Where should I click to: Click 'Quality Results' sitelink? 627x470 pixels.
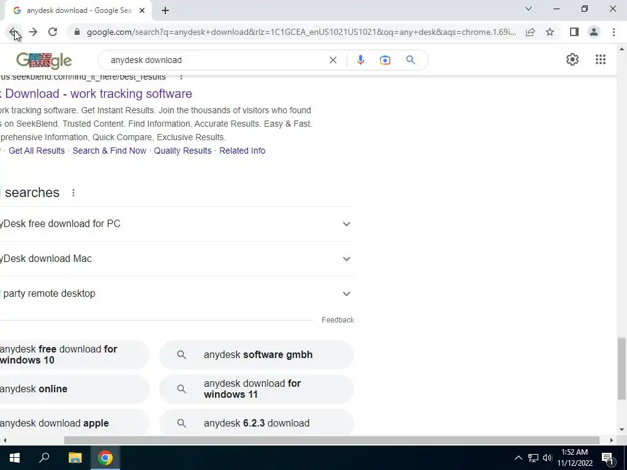tap(182, 151)
